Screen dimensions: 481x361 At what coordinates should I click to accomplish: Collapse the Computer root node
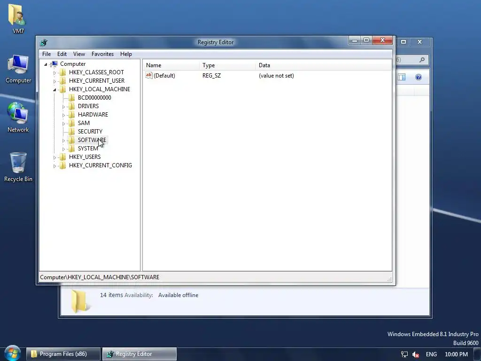(46, 64)
